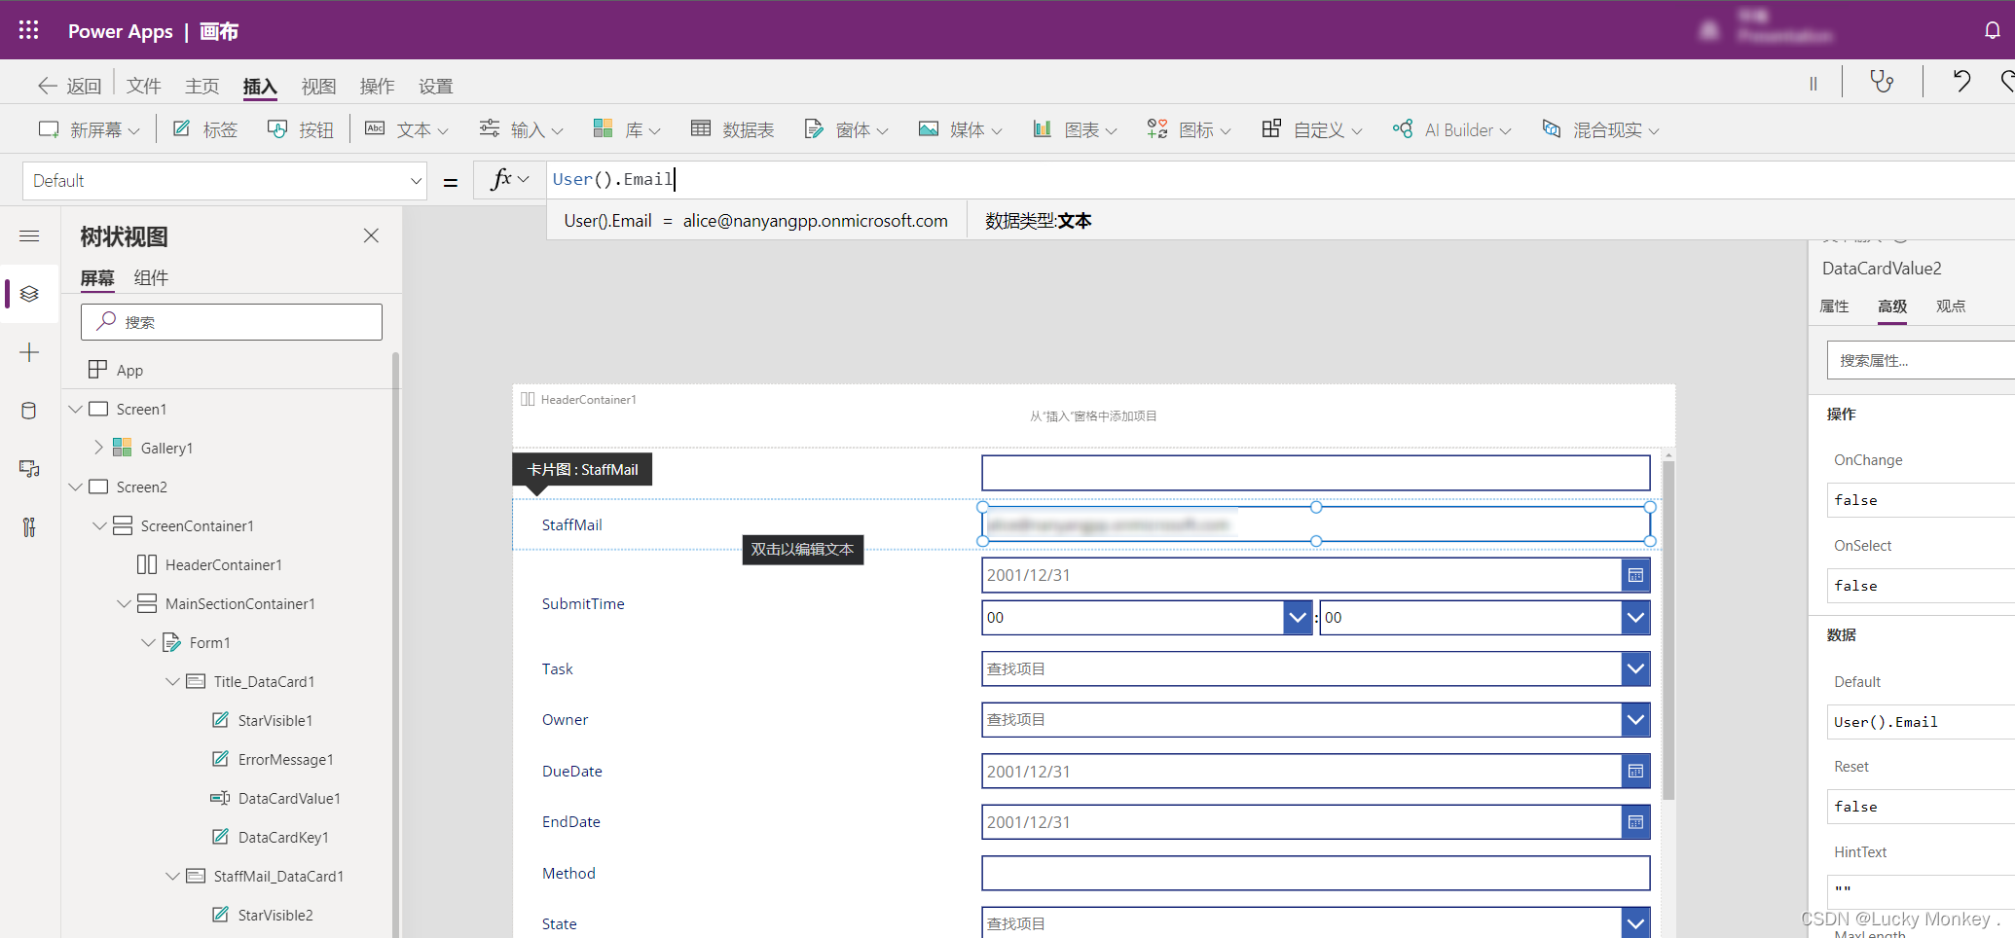Screen dimensions: 2015x938
Task: Switch to the 组件 components tab
Action: [151, 278]
